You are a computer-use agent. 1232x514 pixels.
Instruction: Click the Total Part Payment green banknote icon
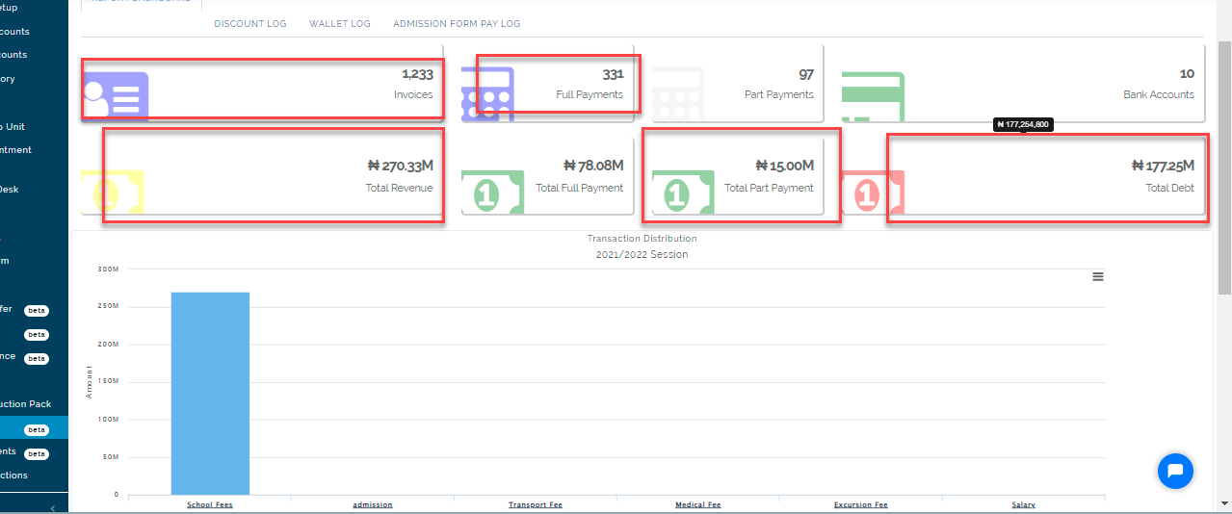(683, 193)
